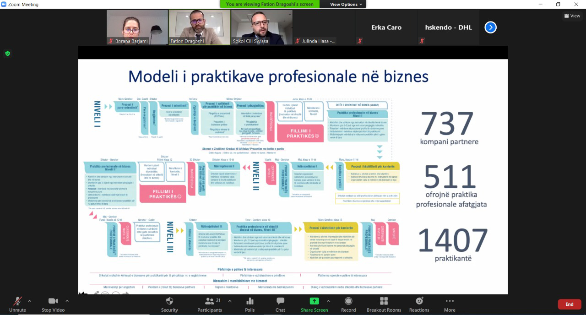586x315 pixels.
Task: Click the red End meeting button
Action: click(569, 304)
